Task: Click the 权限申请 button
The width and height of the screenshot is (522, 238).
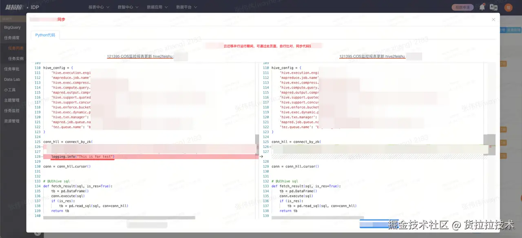Action: point(463,7)
